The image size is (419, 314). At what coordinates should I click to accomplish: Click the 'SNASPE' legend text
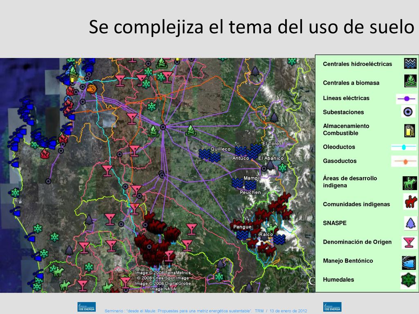[x=335, y=223]
